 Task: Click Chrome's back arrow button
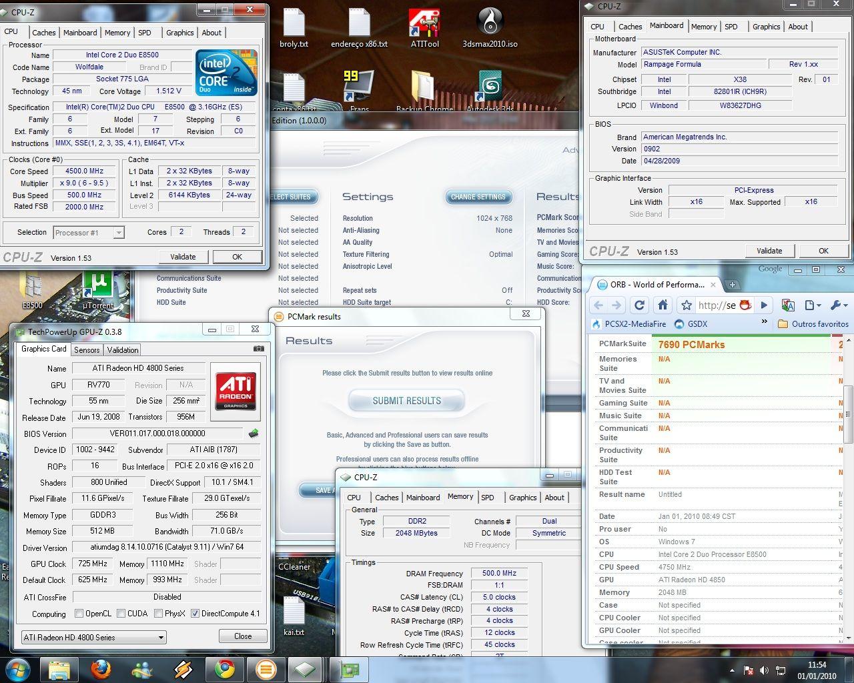pyautogui.click(x=598, y=305)
